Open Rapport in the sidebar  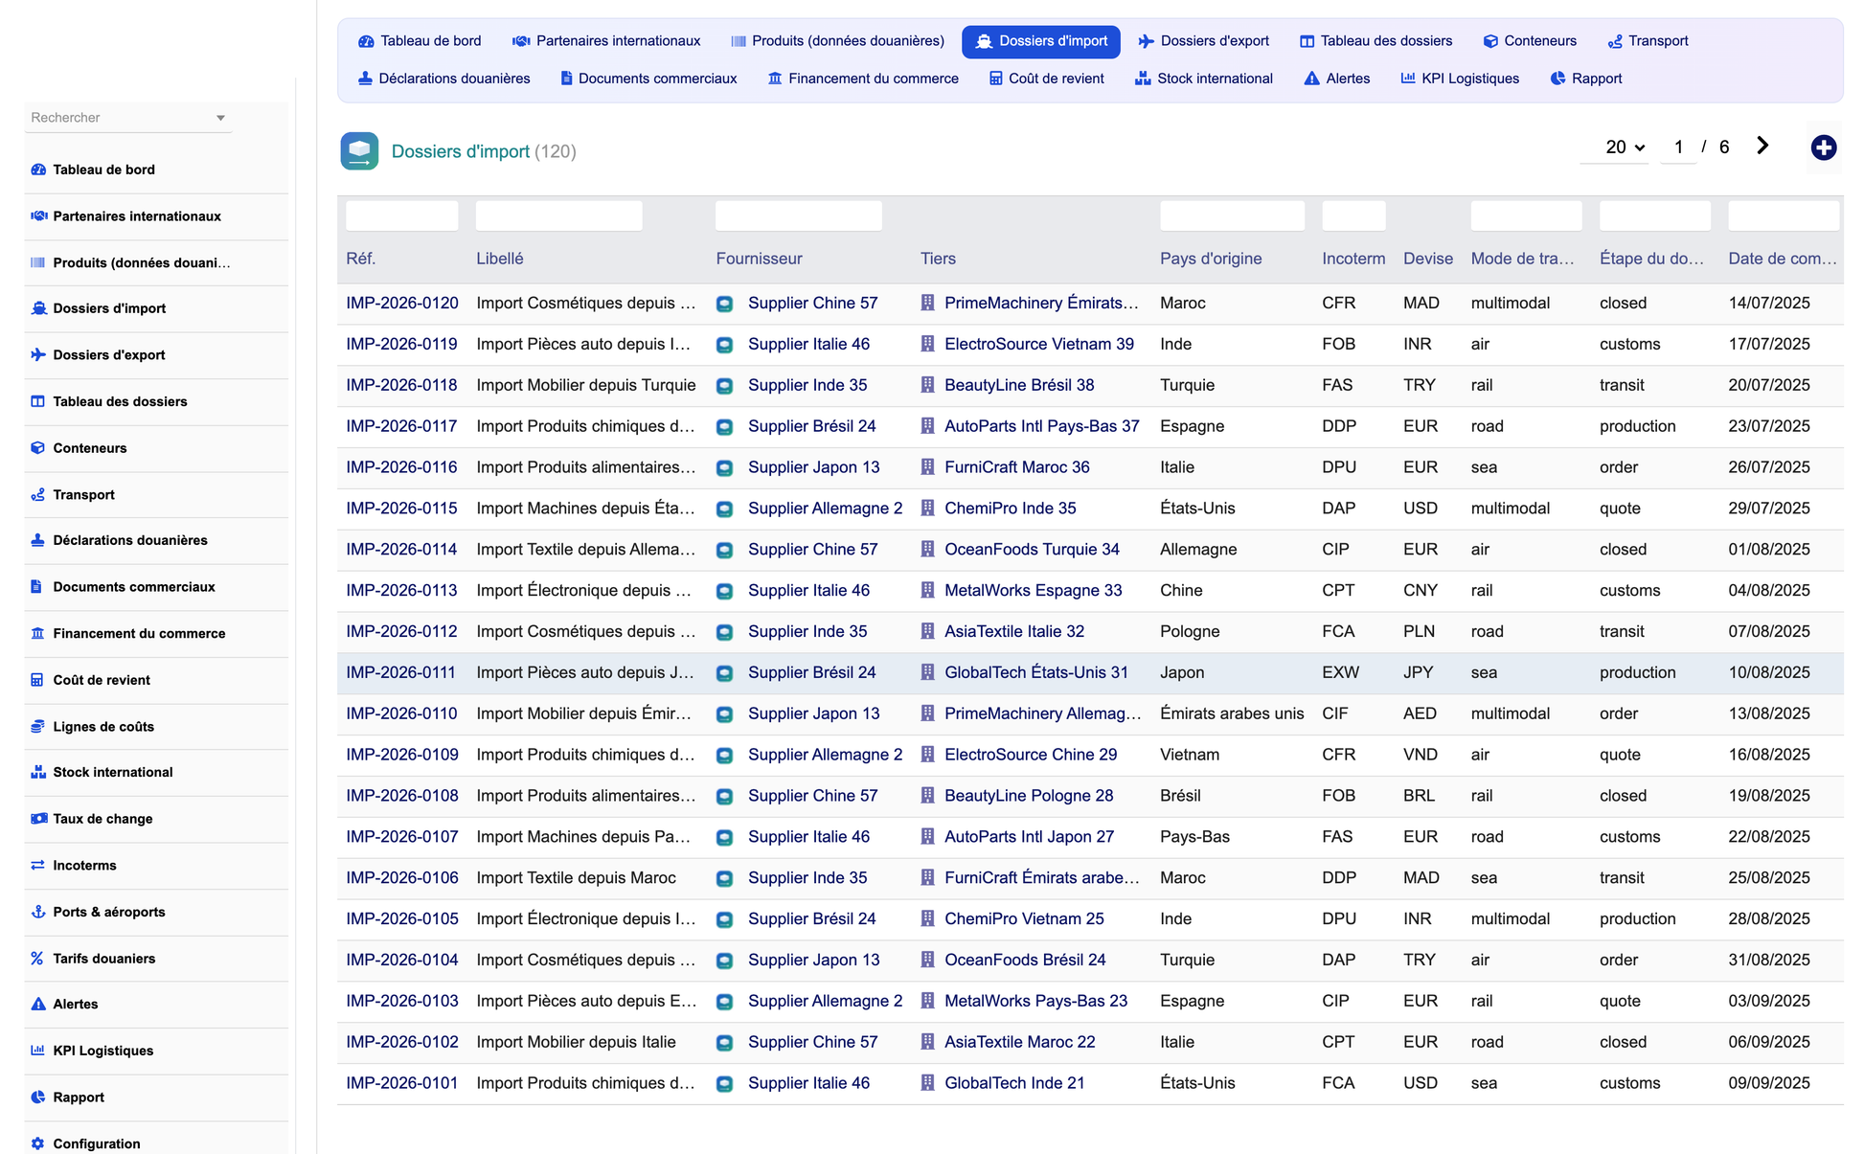tap(79, 1097)
